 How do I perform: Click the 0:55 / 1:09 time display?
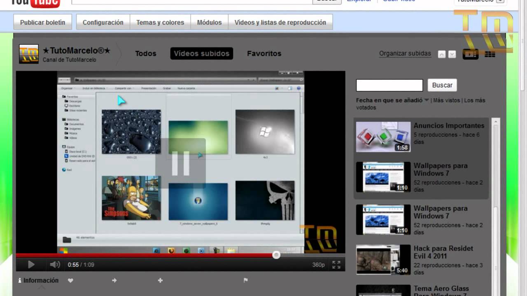81,265
